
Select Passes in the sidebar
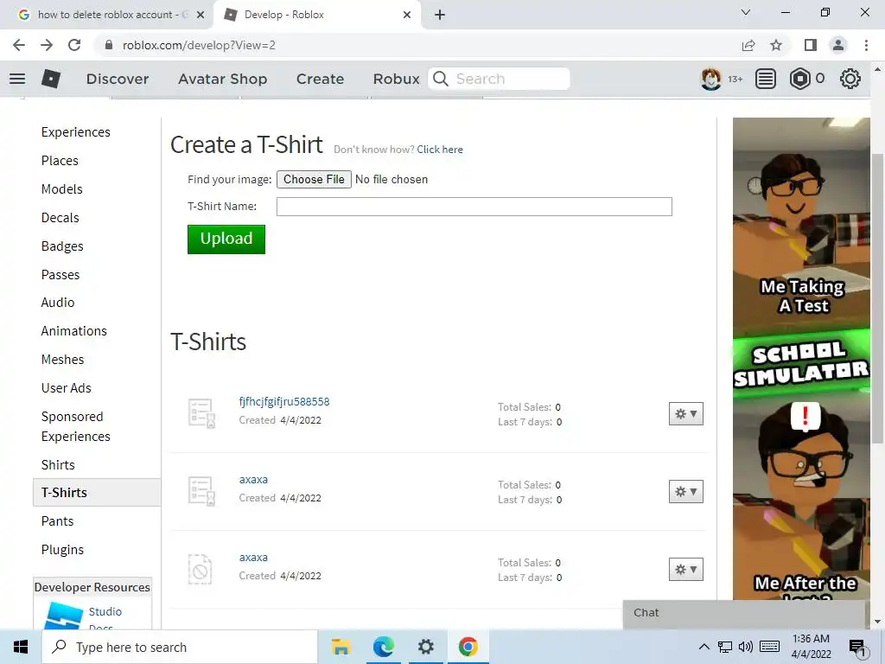click(60, 275)
